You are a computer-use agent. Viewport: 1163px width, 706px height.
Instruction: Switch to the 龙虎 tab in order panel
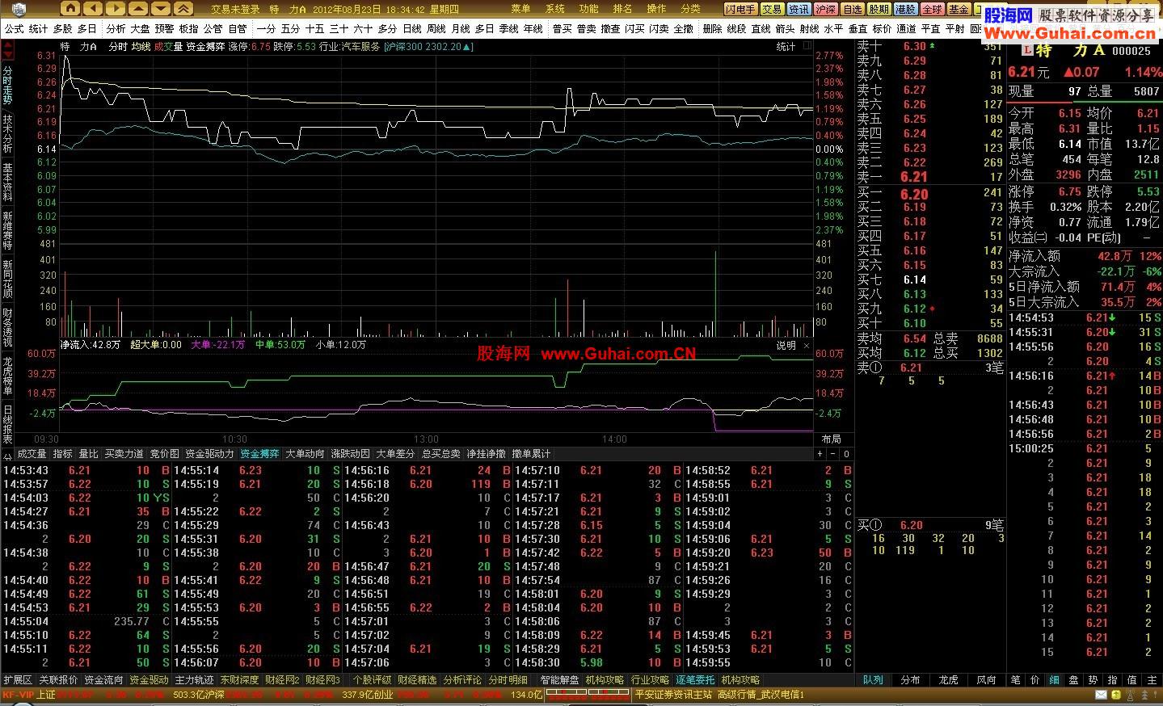tap(947, 680)
